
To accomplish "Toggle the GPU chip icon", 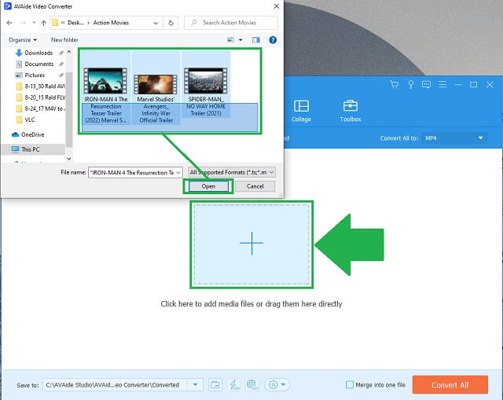I will point(252,384).
